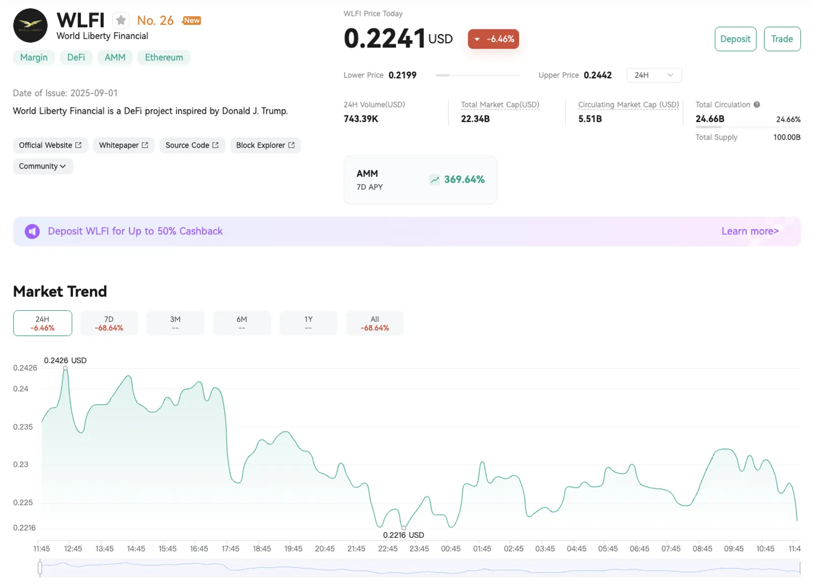
Task: Click the 100.00B total supply value
Action: (x=787, y=137)
